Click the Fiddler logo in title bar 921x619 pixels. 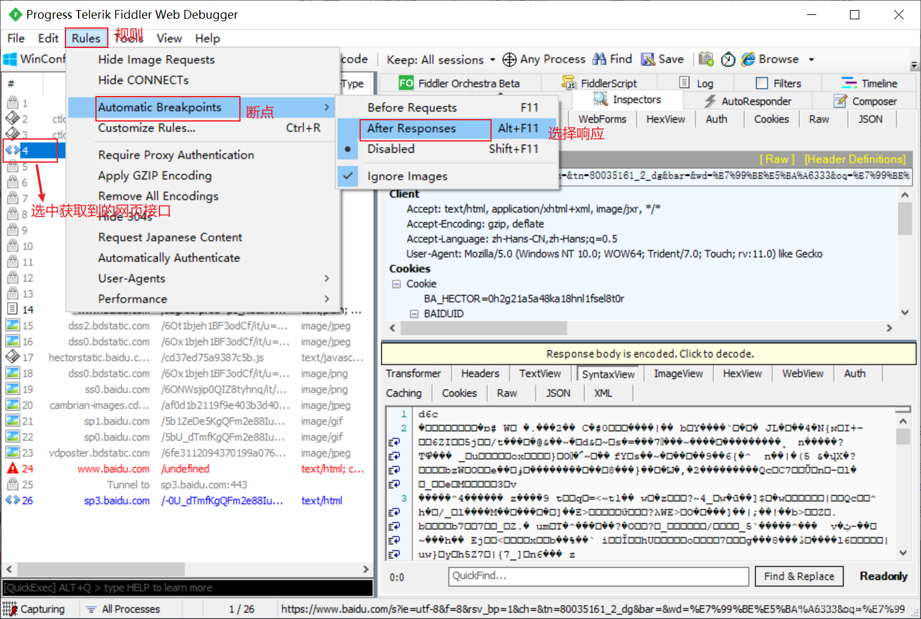click(15, 14)
